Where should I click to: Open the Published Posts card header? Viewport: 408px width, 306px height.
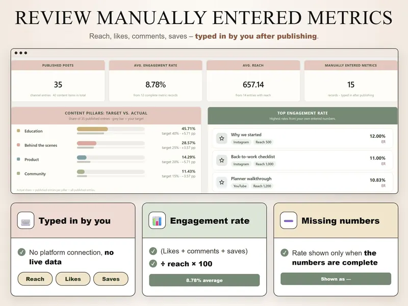[x=58, y=65]
